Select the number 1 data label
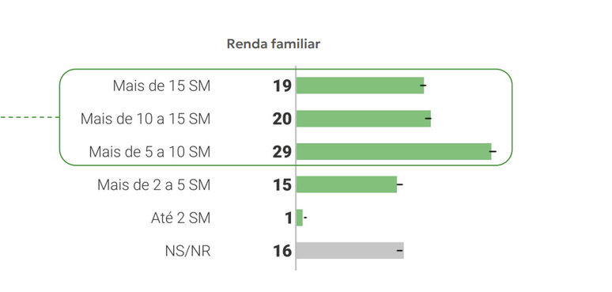 pos(288,218)
